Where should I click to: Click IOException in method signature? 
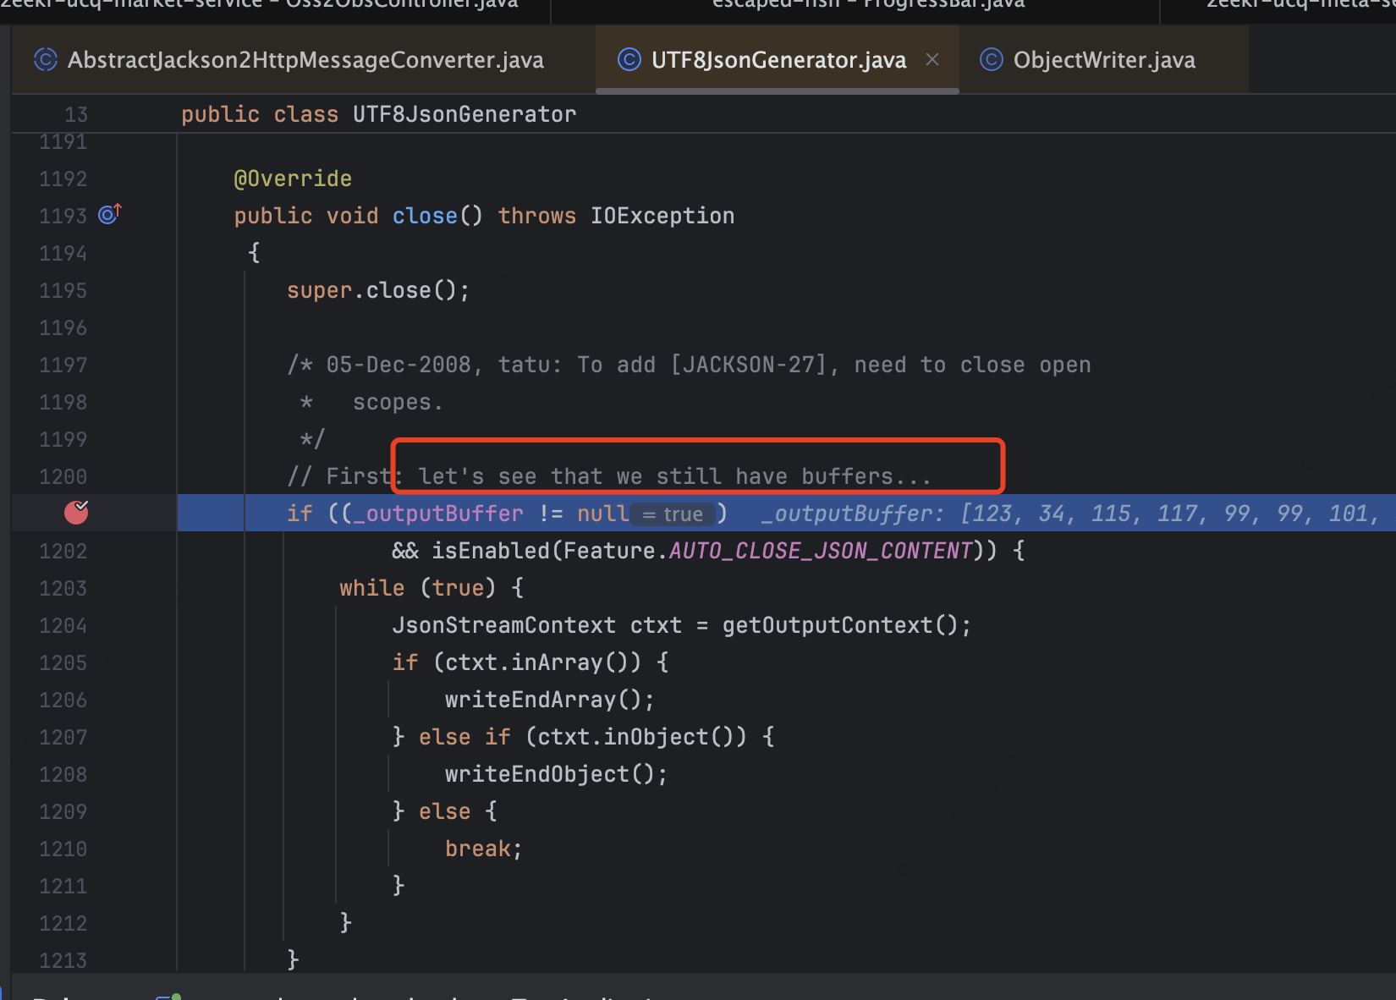point(662,216)
